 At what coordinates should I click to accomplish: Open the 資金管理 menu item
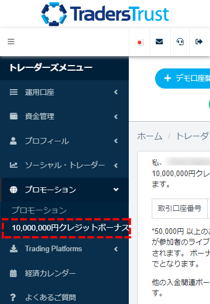[x=64, y=117]
